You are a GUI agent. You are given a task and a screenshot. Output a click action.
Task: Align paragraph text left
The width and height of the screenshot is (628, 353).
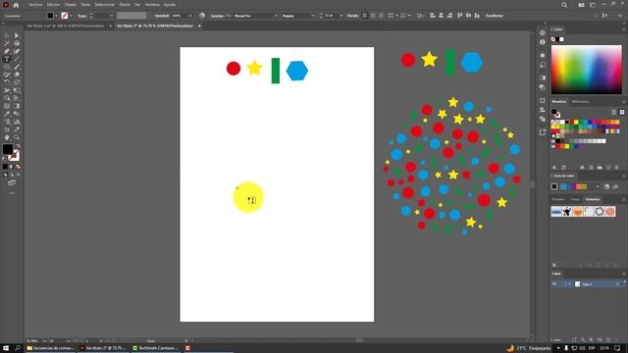(365, 16)
